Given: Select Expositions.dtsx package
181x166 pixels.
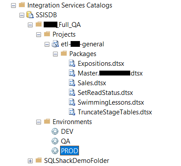Looking at the screenshot, I should (x=101, y=64).
